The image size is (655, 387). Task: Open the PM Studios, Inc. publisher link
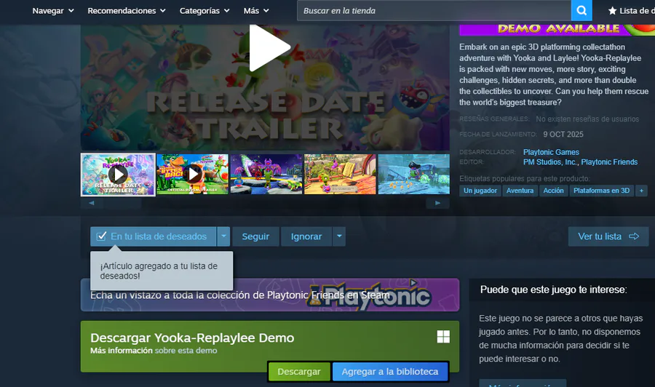549,162
